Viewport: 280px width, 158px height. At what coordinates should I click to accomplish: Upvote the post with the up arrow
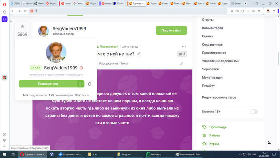(x=22, y=26)
